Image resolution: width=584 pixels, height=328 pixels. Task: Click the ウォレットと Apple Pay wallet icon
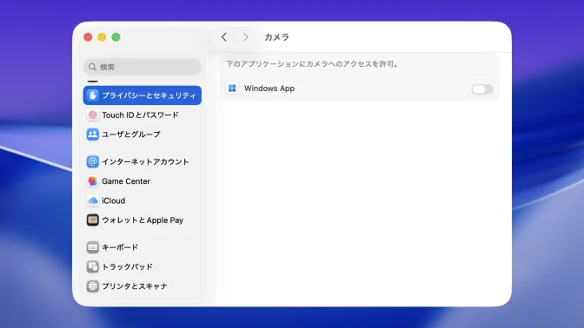coord(93,220)
